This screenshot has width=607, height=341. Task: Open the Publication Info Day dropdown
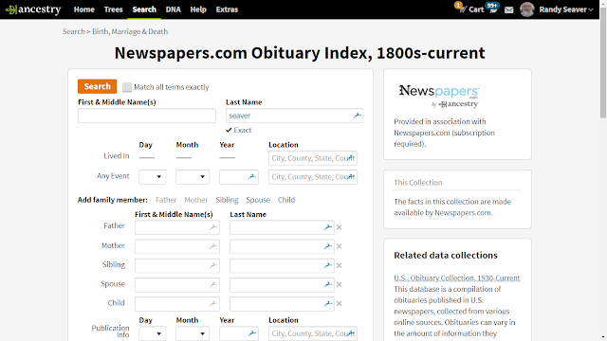pos(153,333)
